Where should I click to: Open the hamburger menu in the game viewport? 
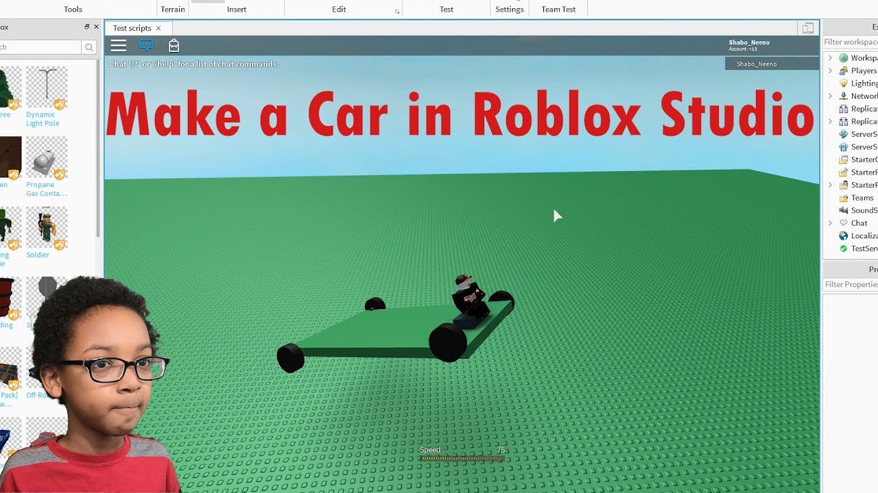pos(119,45)
